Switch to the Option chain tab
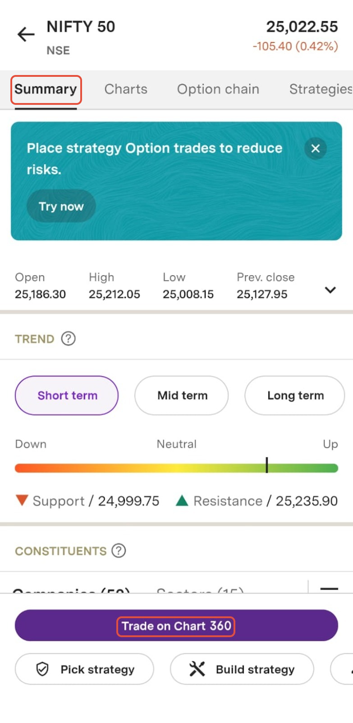This screenshot has width=353, height=723. tap(218, 89)
